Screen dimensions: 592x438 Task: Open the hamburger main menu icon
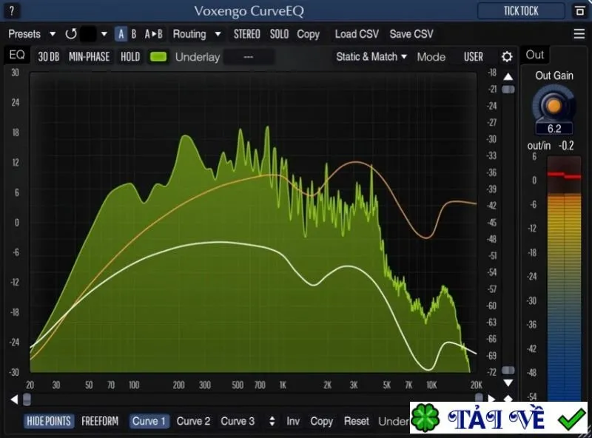[579, 34]
